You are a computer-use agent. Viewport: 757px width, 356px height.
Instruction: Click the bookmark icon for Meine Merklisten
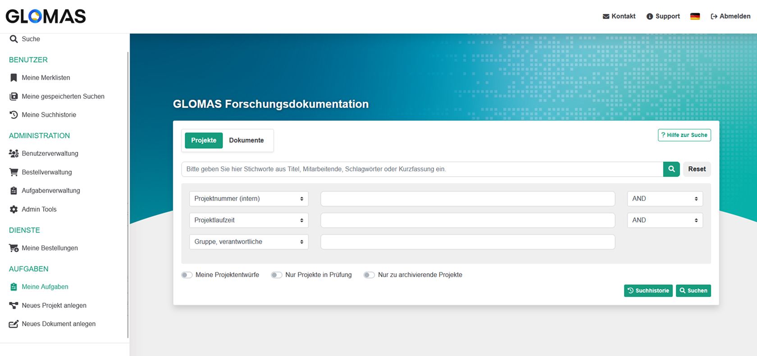14,78
